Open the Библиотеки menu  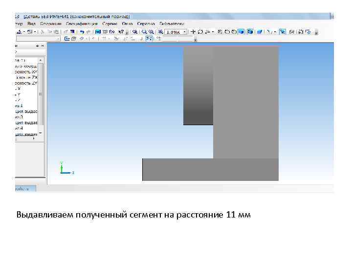[172, 23]
